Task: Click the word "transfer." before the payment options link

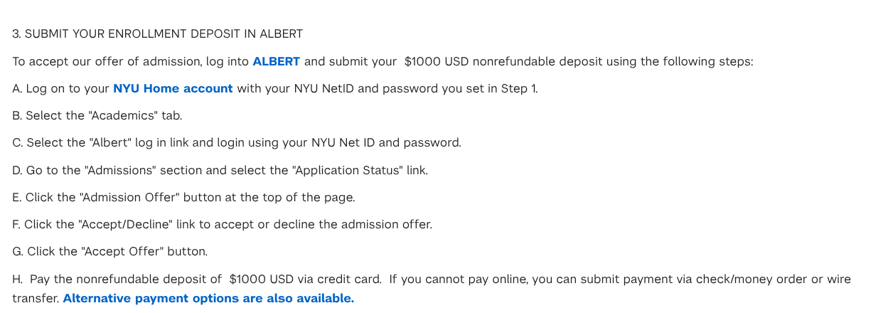Action: [36, 298]
